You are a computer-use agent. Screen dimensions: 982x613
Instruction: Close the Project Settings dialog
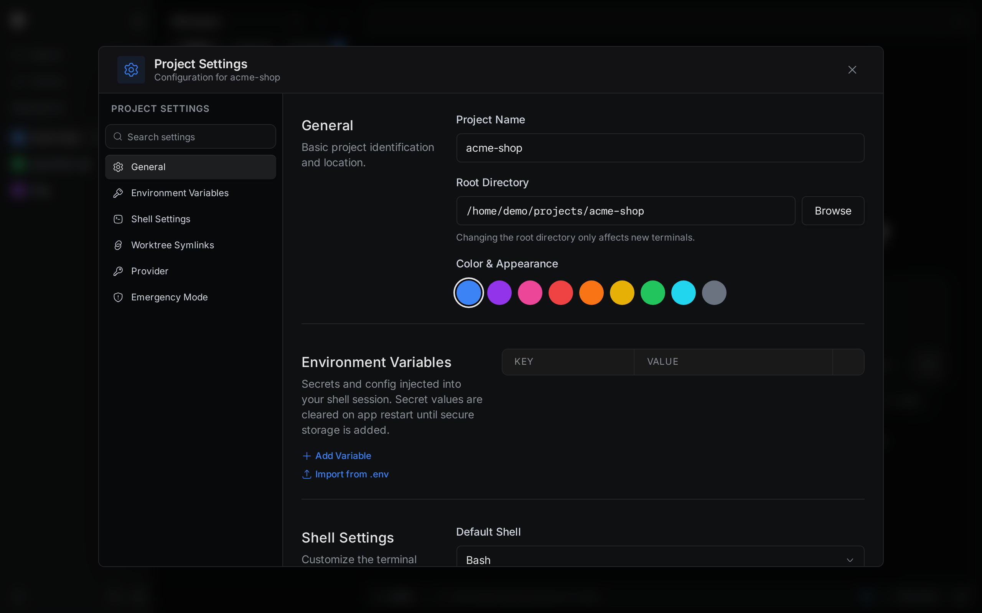(x=852, y=70)
